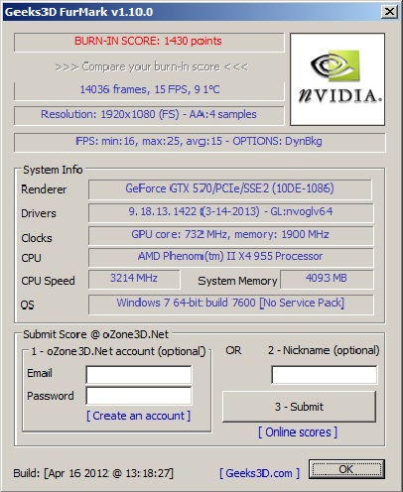The width and height of the screenshot is (403, 492).
Task: Click the 4093 MB system memory value
Action: pos(327,278)
